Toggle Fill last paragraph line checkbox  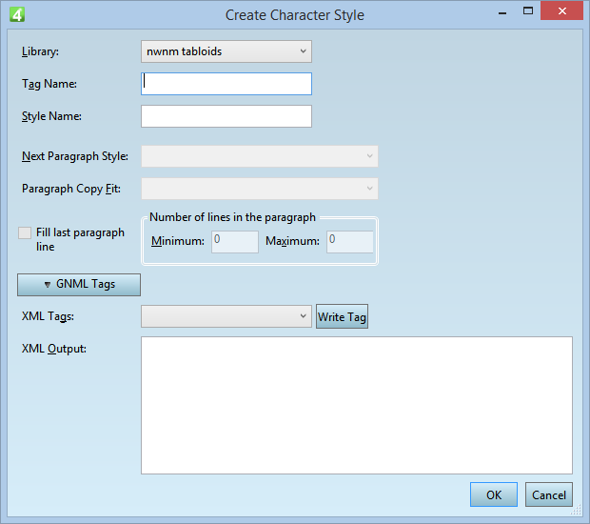(x=25, y=232)
